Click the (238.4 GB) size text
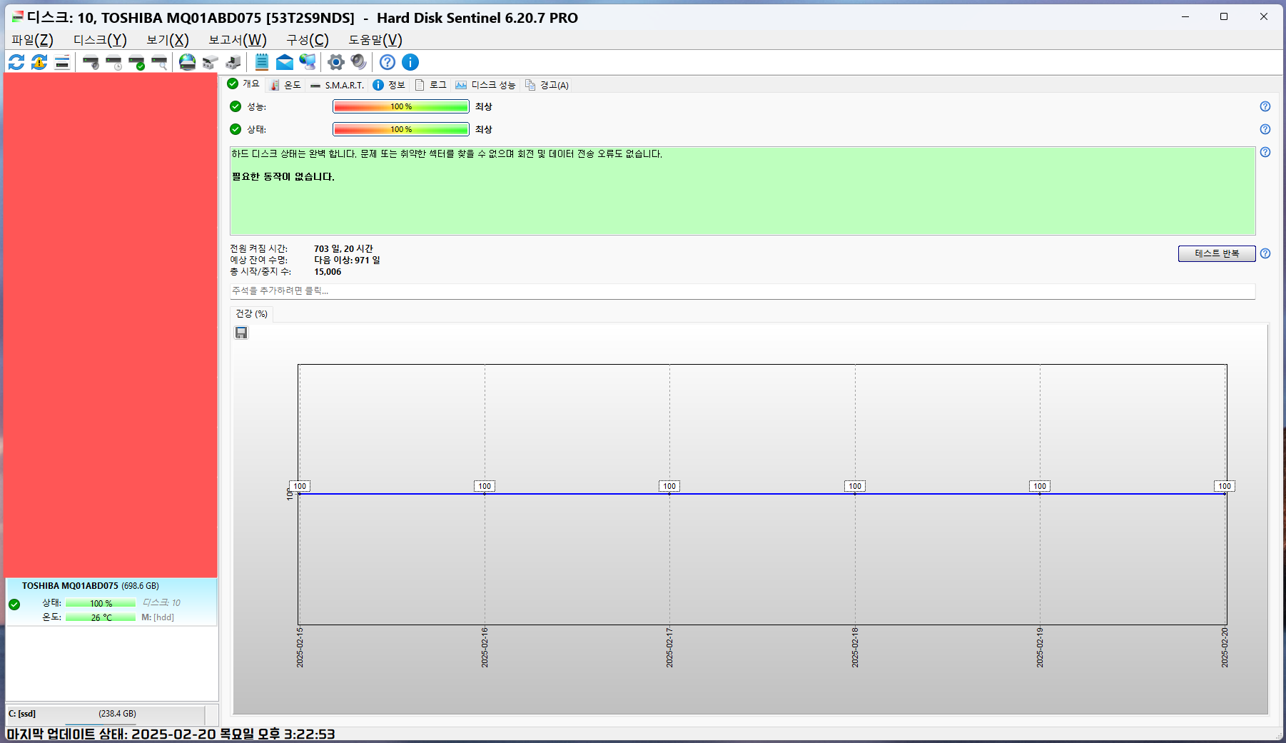The height and width of the screenshot is (743, 1286). [x=117, y=714]
